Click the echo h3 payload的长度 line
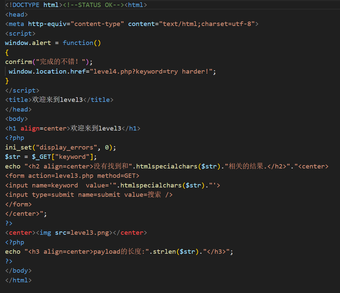The image size is (340, 293). (119, 252)
